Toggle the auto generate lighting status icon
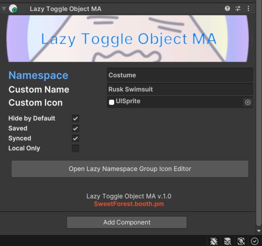Image resolution: width=262 pixels, height=246 pixels. [x=241, y=241]
